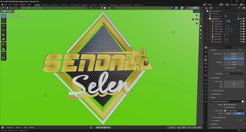Select the Move tool

[x=4, y=26]
